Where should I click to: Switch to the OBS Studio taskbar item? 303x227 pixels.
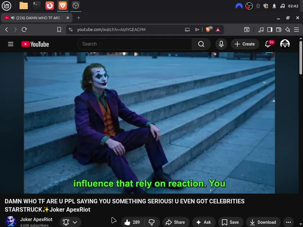tap(75, 6)
